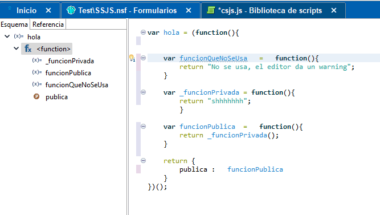This screenshot has width=380, height=215.
Task: Click the property P icon beside publica
Action: pos(36,96)
